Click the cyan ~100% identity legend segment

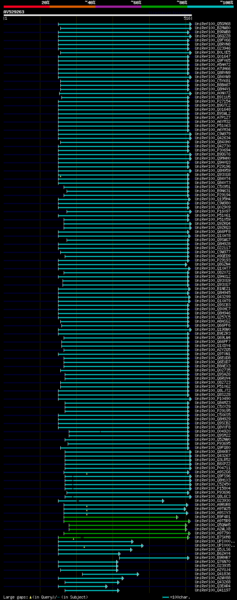(210, 7)
